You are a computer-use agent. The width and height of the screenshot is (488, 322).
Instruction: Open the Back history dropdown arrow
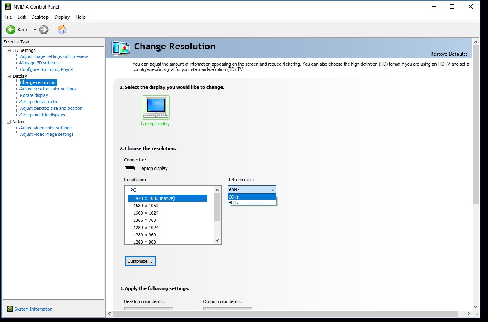[x=34, y=30]
